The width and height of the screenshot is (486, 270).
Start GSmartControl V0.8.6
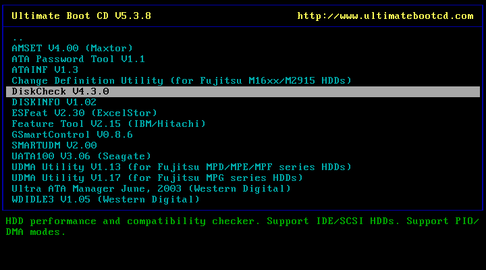tap(72, 135)
